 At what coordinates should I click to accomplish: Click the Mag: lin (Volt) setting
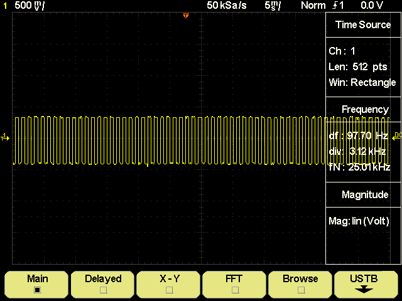(x=359, y=221)
